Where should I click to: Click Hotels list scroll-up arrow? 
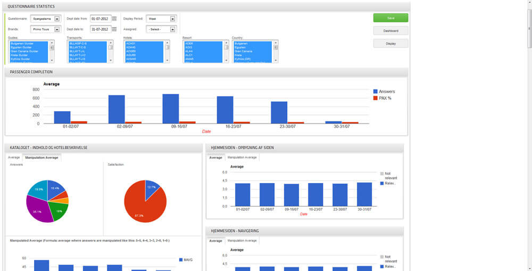(167, 43)
